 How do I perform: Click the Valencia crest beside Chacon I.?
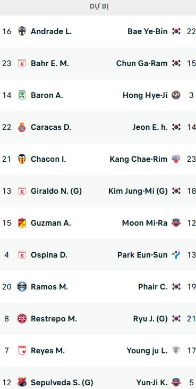pos(22,159)
